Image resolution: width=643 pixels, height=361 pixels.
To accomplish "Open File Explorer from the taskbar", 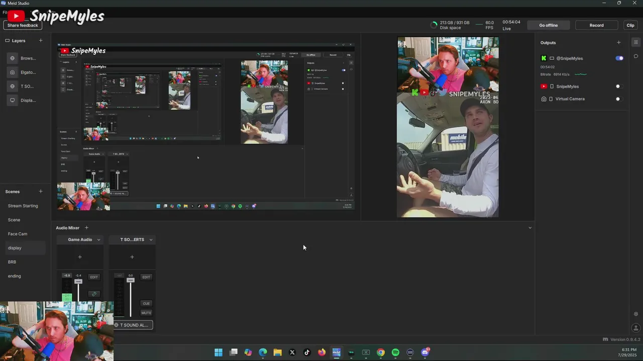I will point(277,352).
